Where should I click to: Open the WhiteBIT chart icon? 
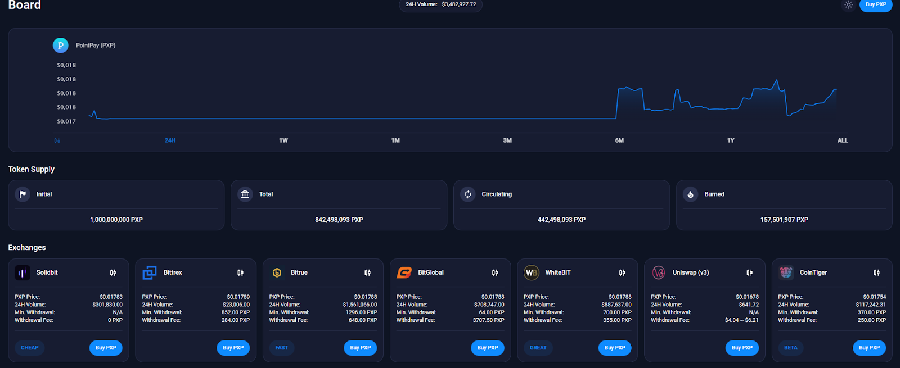coord(622,273)
